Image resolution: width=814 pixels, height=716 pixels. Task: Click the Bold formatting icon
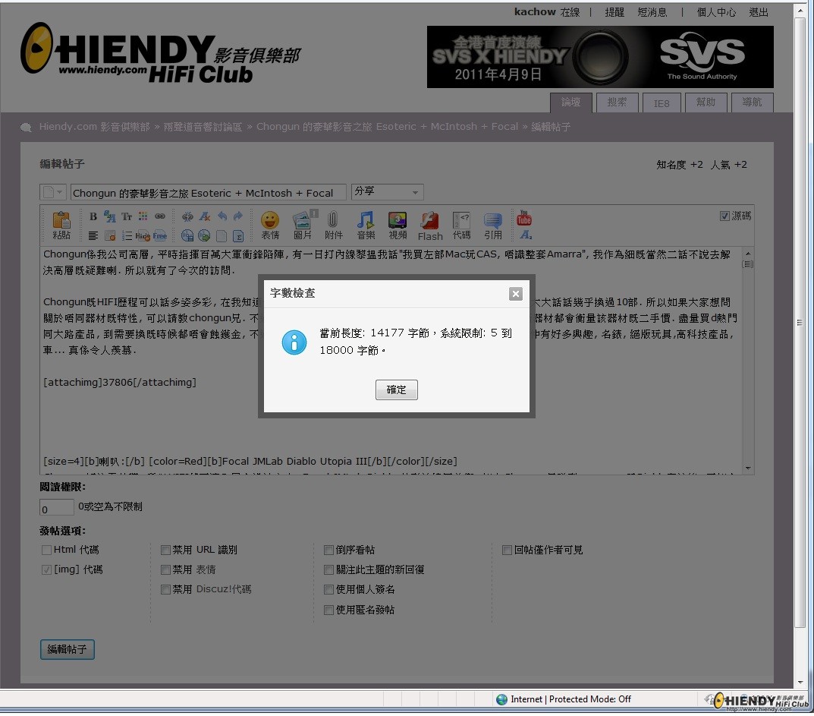click(x=93, y=216)
